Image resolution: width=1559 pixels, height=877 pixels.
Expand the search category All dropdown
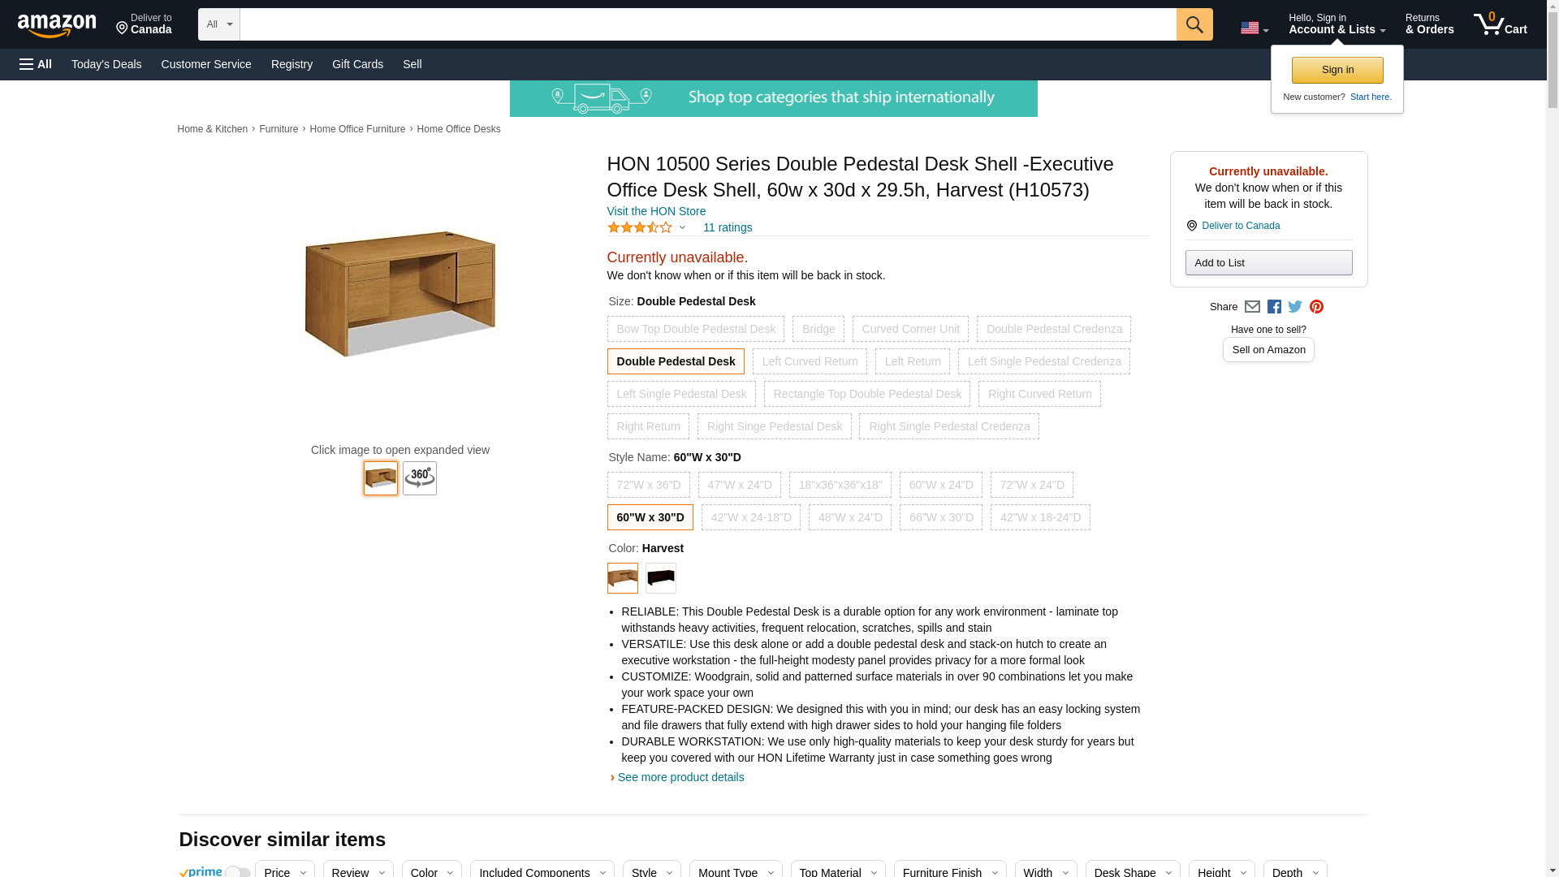[x=219, y=24]
